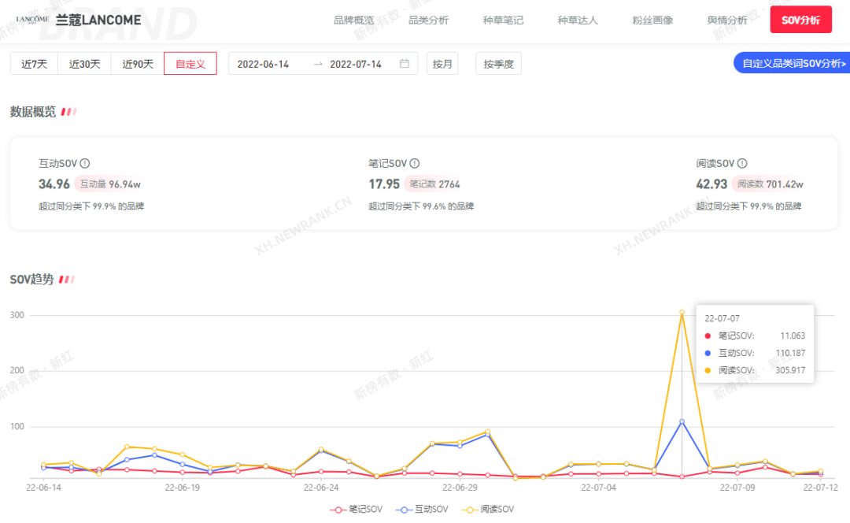This screenshot has width=850, height=523.
Task: Click the info icon next to 阅读SOV
Action: coord(741,164)
